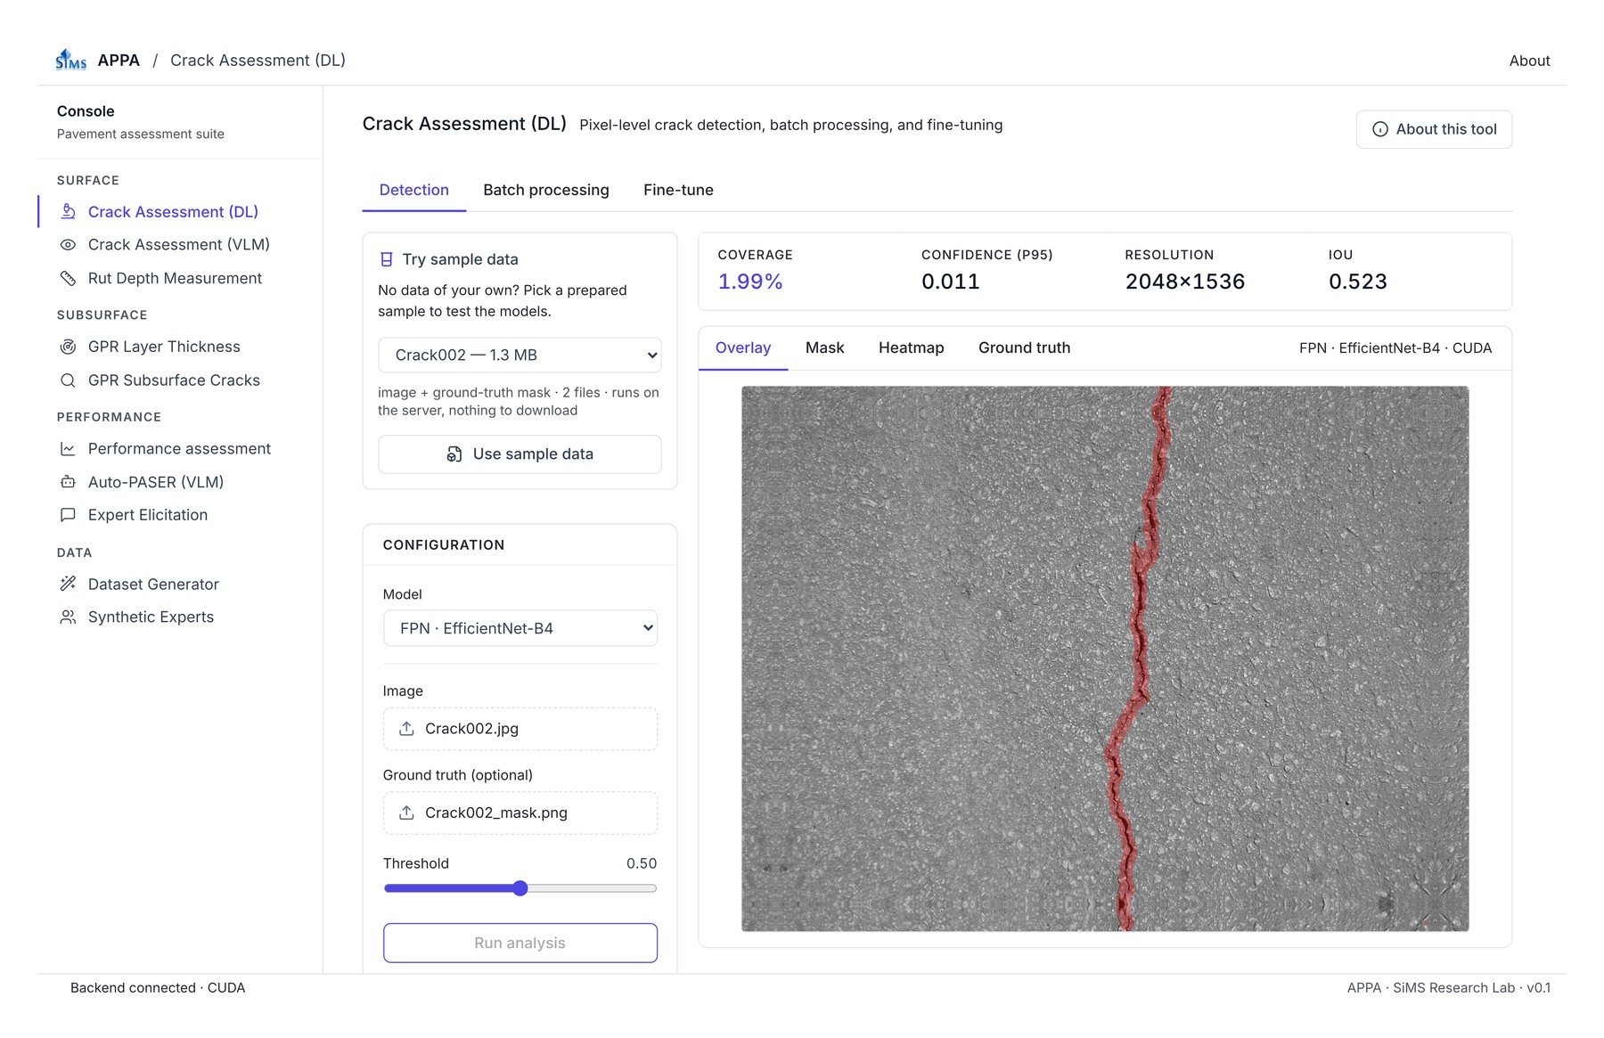
Task: Click the Console heading in the sidebar
Action: [x=86, y=111]
